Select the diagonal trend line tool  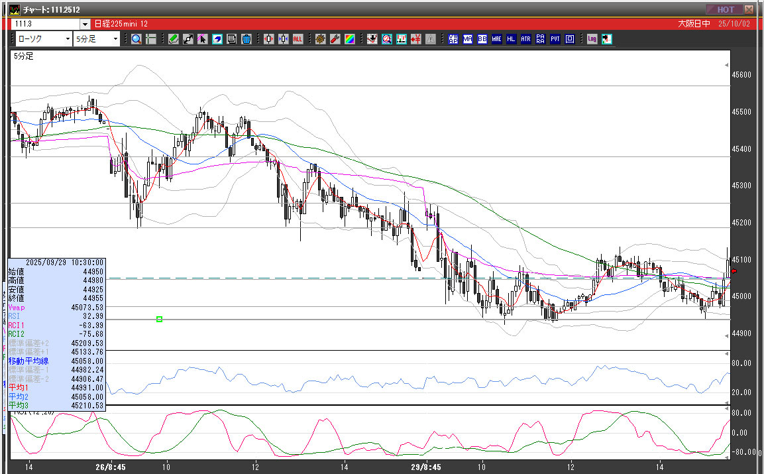click(x=188, y=39)
